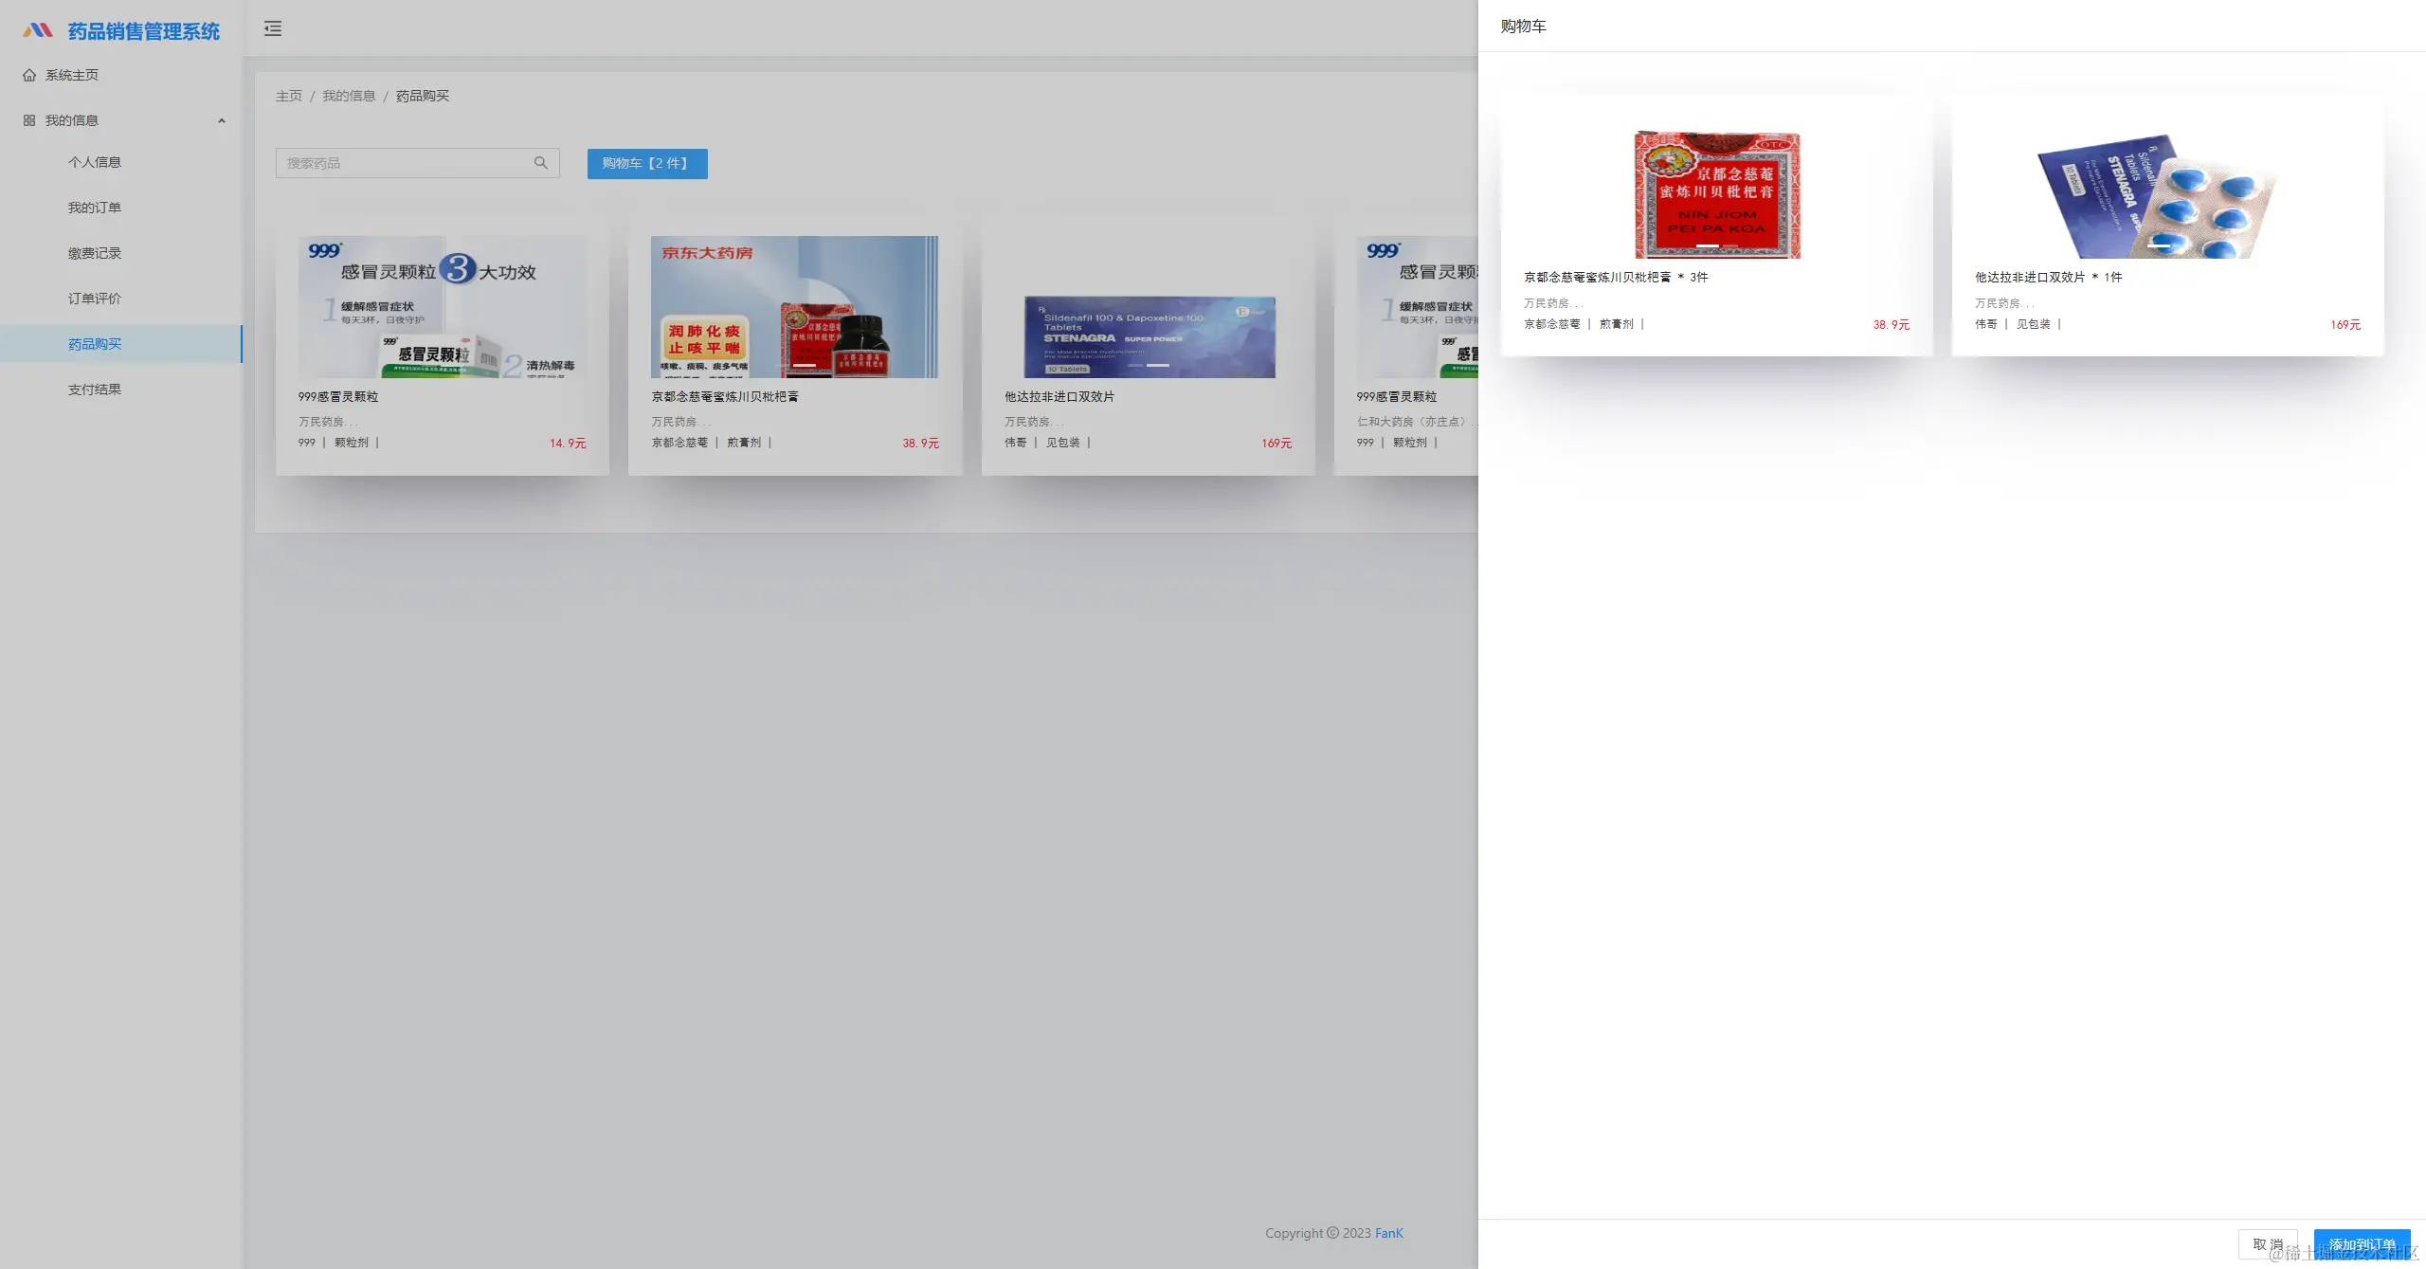Open the FanK copyright link
Viewport: 2426px width, 1269px height.
click(x=1388, y=1233)
